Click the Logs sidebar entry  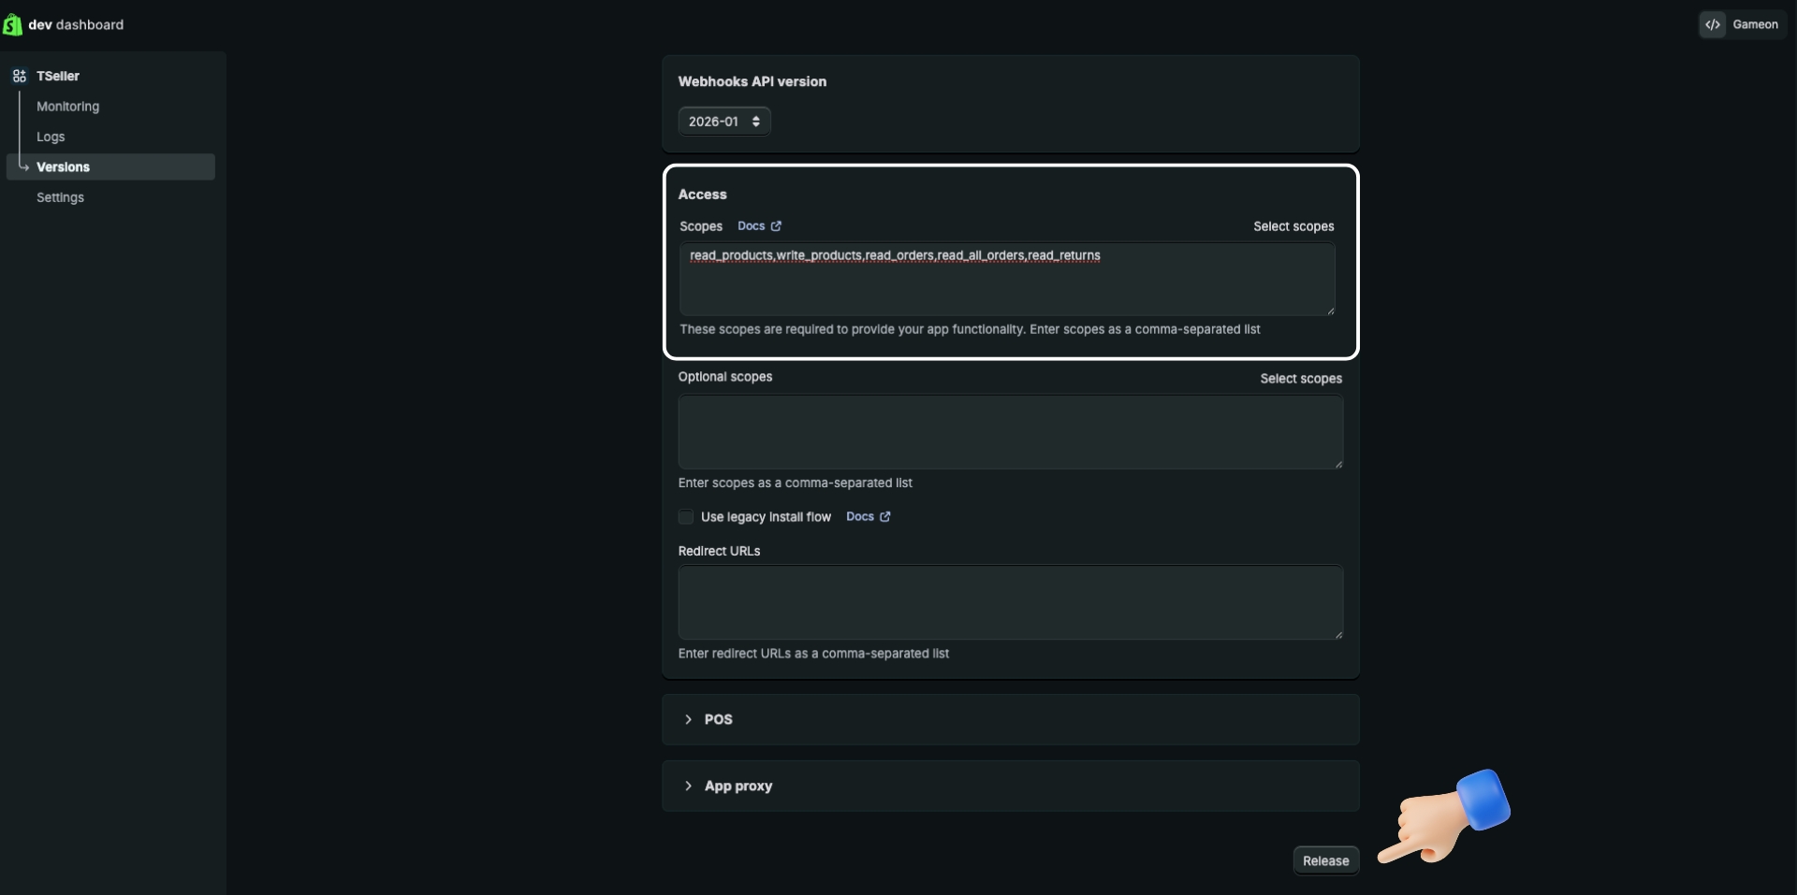tap(51, 136)
